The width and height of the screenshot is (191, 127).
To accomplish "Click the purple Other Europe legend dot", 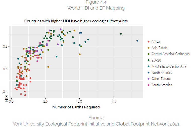I will pos(149,79).
